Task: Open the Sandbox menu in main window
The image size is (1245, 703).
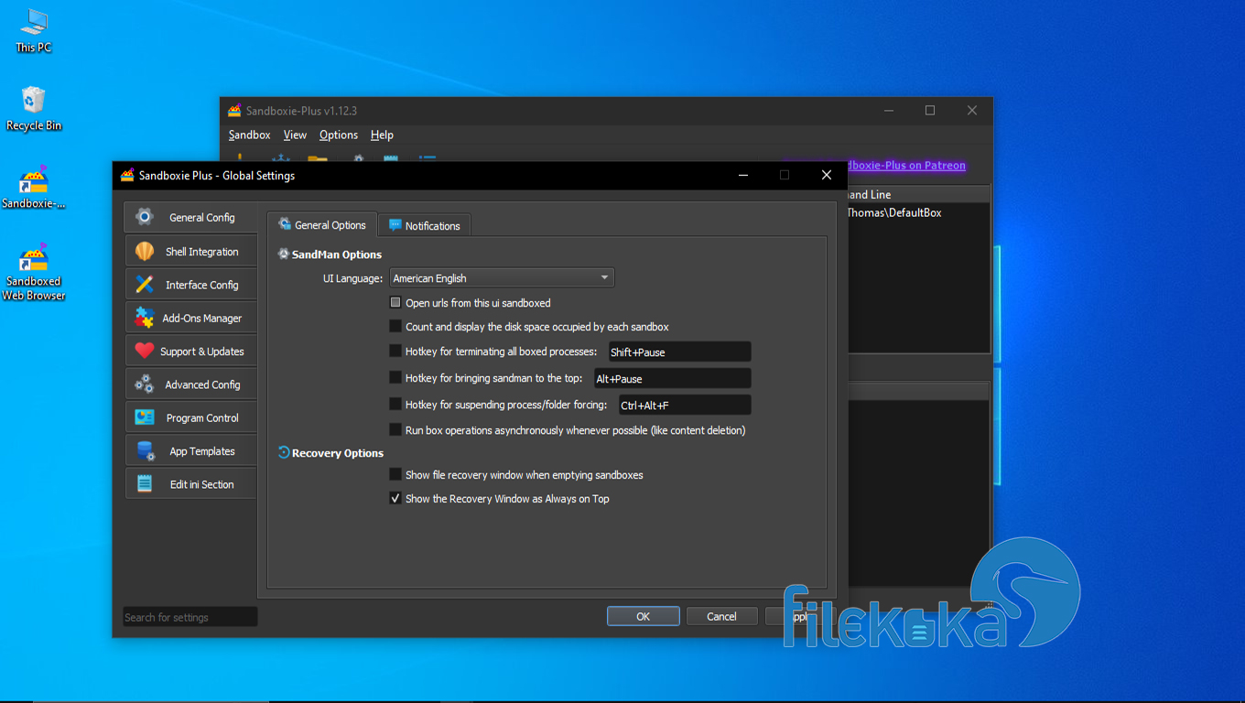Action: pos(249,135)
